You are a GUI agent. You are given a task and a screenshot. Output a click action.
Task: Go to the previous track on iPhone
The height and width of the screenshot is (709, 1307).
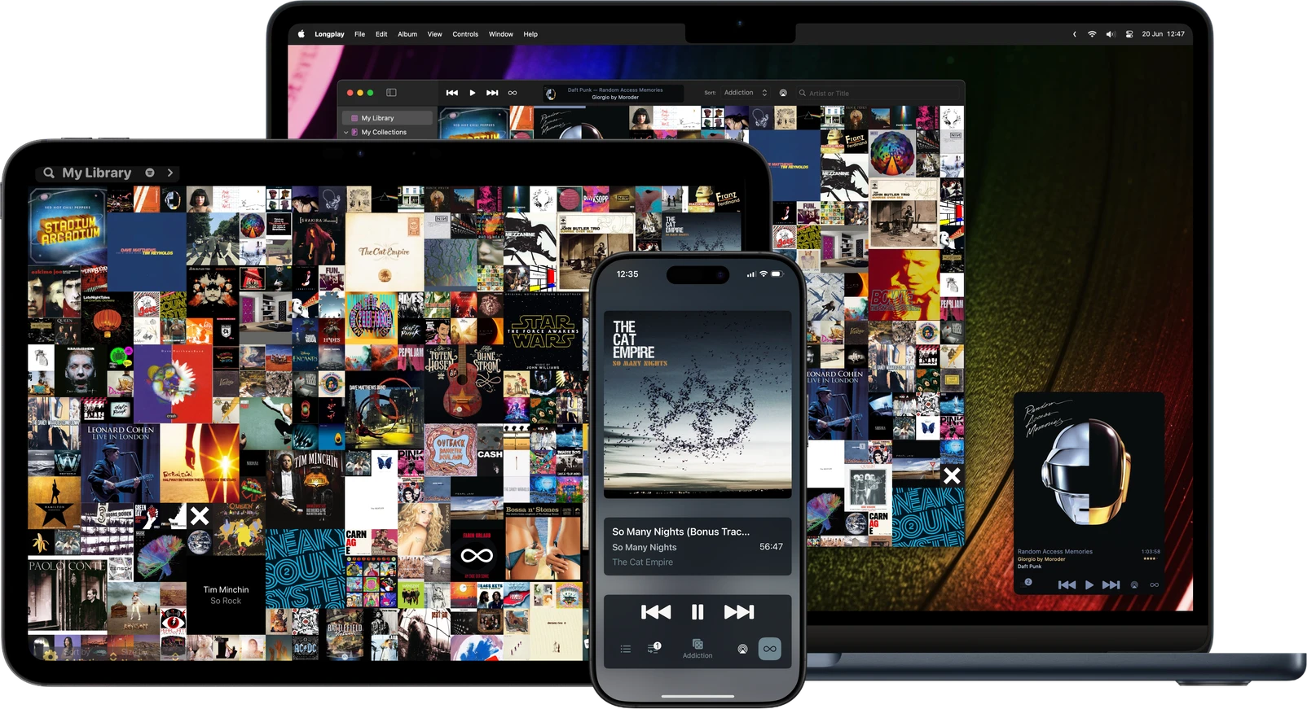pos(656,612)
